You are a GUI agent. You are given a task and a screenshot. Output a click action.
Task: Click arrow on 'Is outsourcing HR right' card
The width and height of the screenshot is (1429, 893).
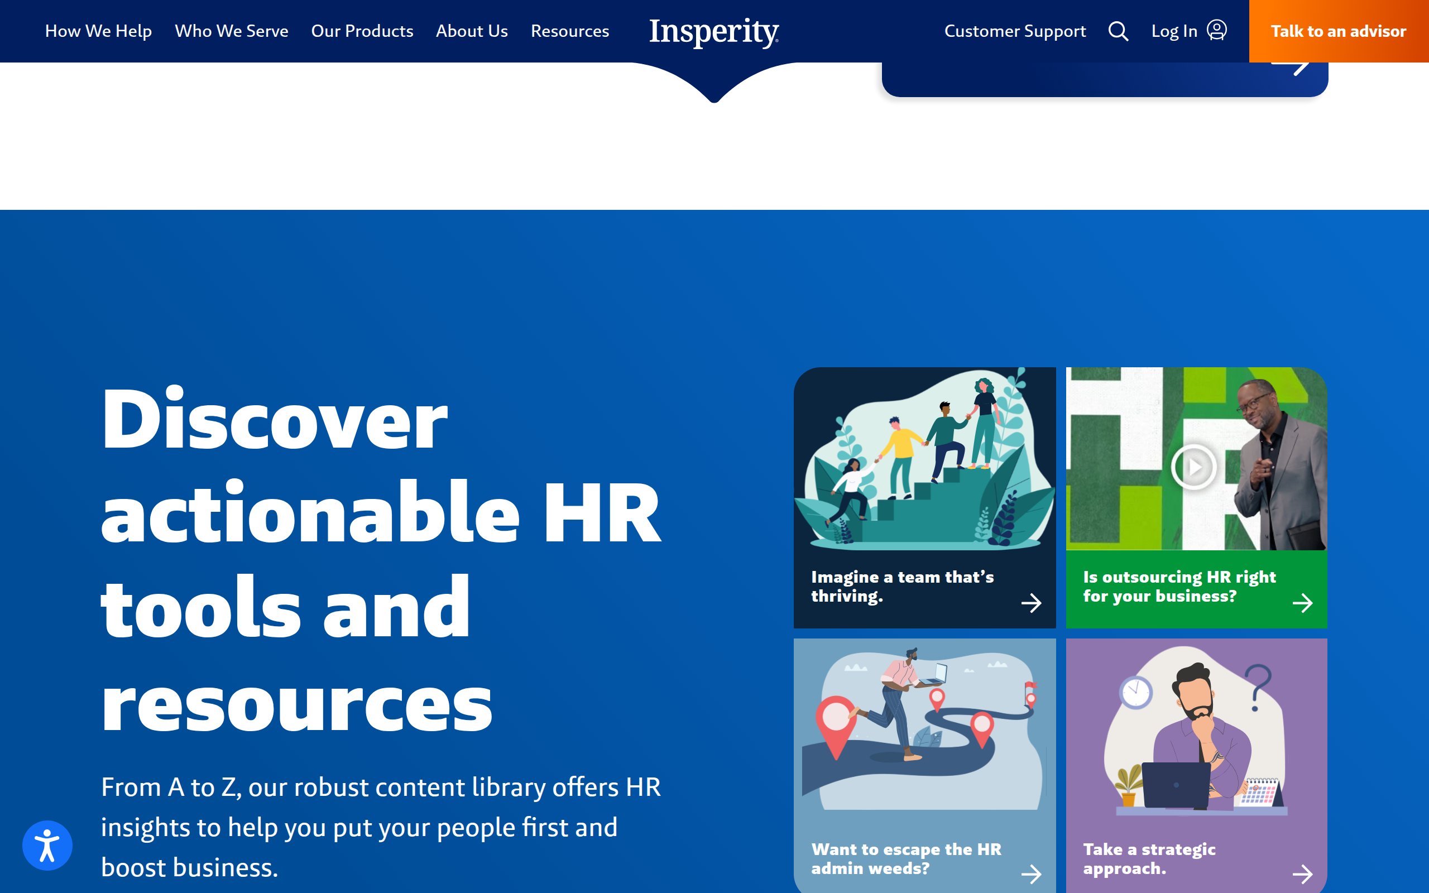click(1302, 603)
